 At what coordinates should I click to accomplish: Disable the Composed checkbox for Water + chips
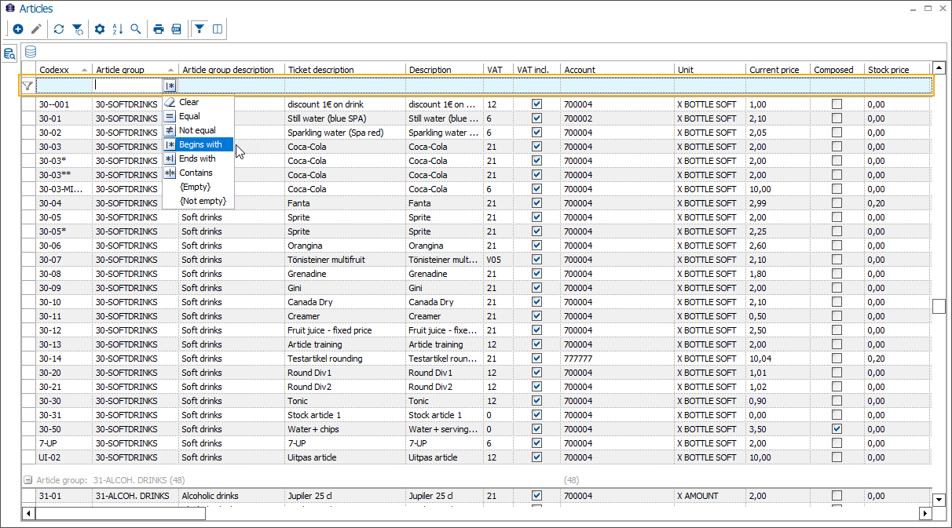(x=837, y=429)
